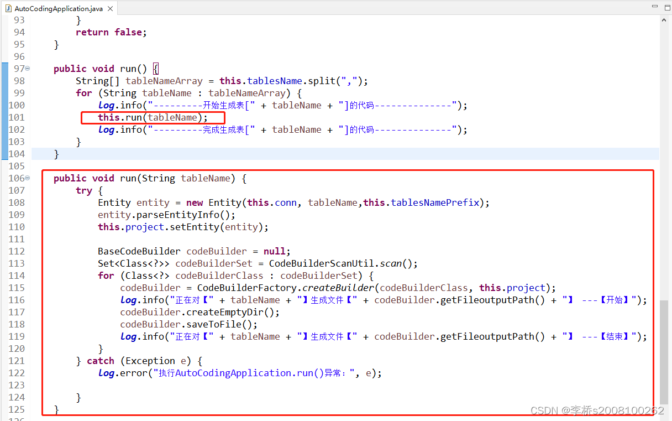The width and height of the screenshot is (672, 421).
Task: Click the Java file icon on the editor tab
Action: tap(8, 8)
